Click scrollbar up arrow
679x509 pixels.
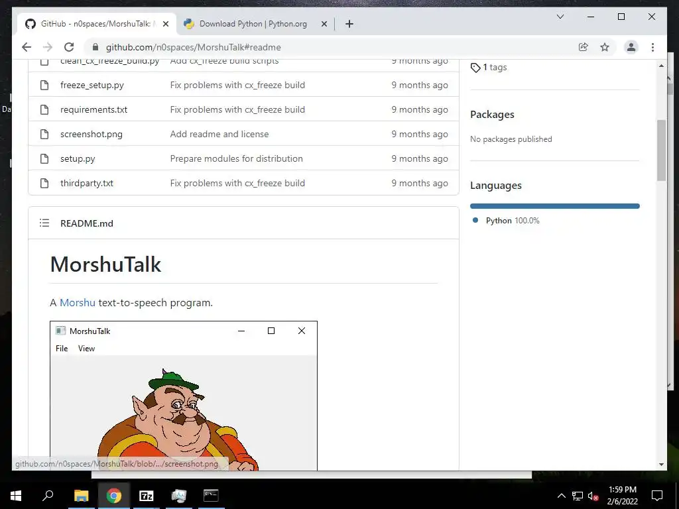(661, 66)
